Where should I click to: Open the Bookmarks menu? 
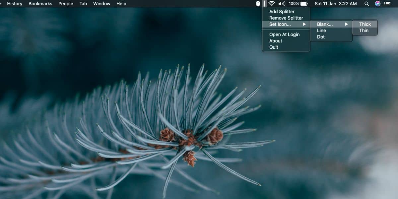click(40, 4)
